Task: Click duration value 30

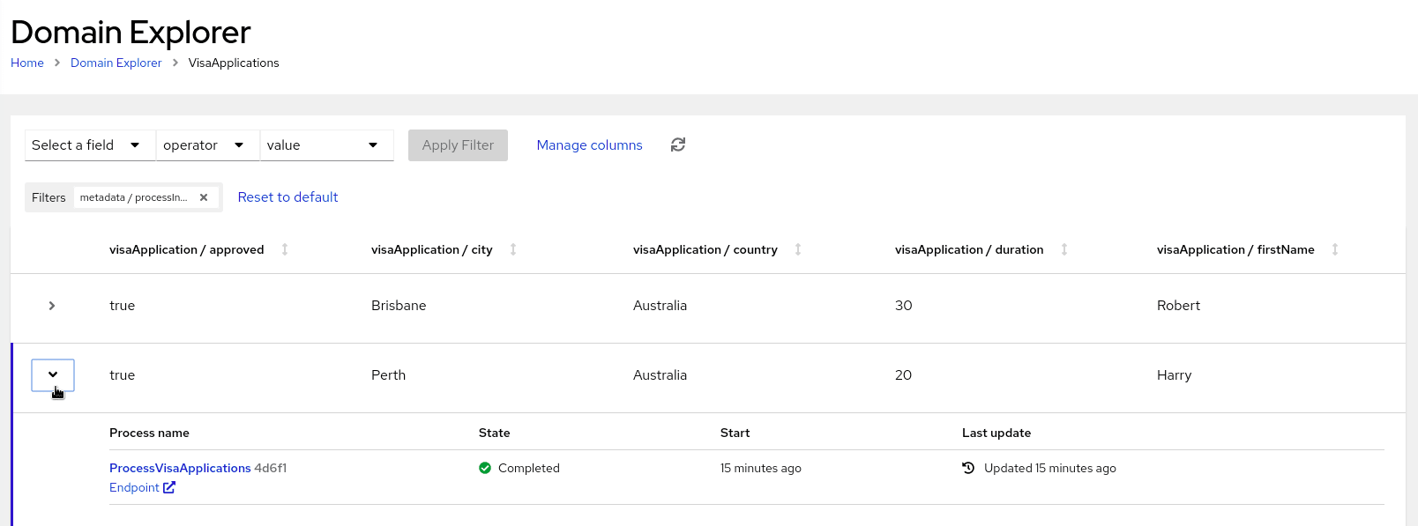Action: 904,306
